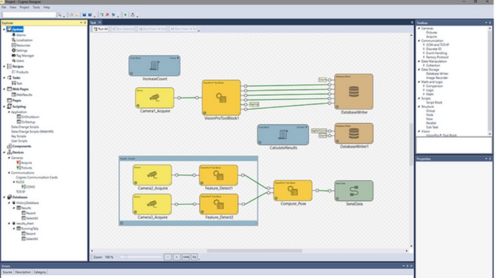Click the zoom in plus button
The width and height of the screenshot is (495, 278).
click(177, 257)
